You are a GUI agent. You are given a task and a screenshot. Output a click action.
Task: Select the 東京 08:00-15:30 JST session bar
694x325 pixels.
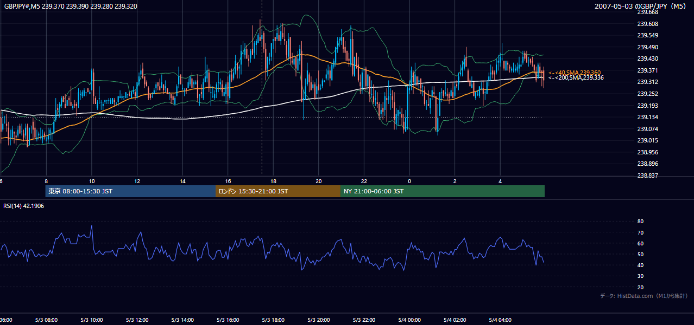130,191
